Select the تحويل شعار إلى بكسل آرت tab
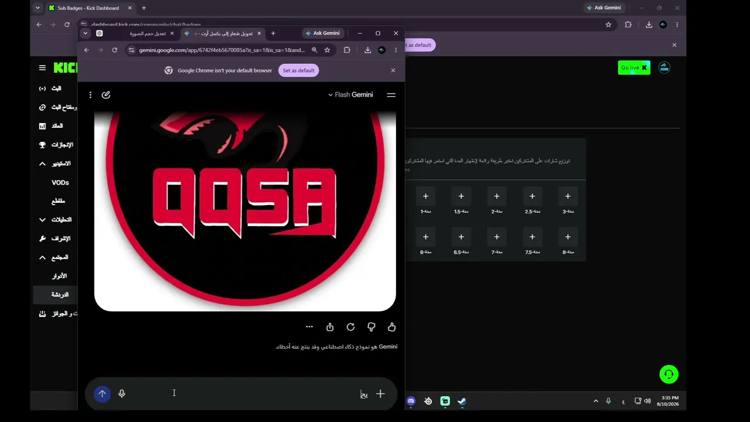 point(223,33)
